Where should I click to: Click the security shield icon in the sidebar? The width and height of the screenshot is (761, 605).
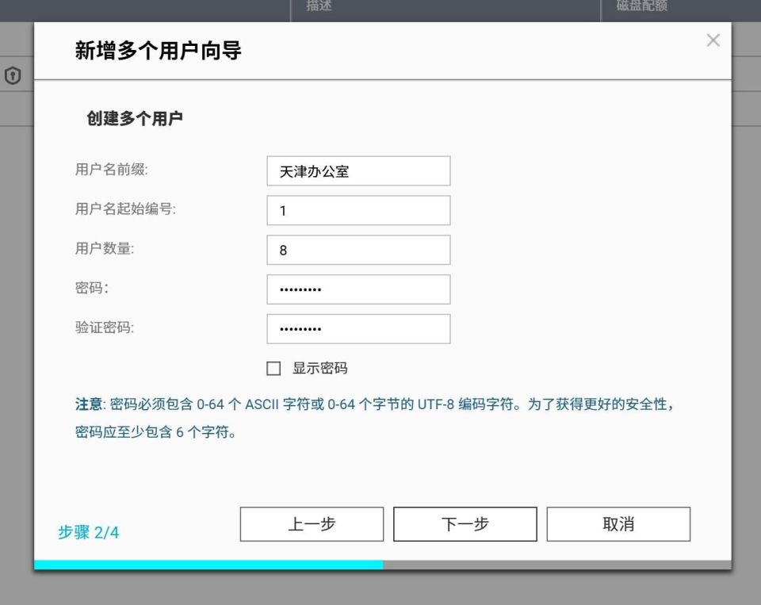coord(13,76)
